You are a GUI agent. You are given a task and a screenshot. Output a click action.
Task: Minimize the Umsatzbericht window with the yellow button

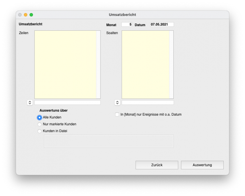26,15
